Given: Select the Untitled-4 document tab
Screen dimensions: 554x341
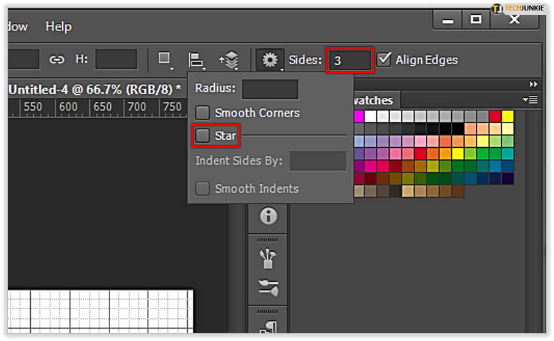Looking at the screenshot, I should 95,89.
